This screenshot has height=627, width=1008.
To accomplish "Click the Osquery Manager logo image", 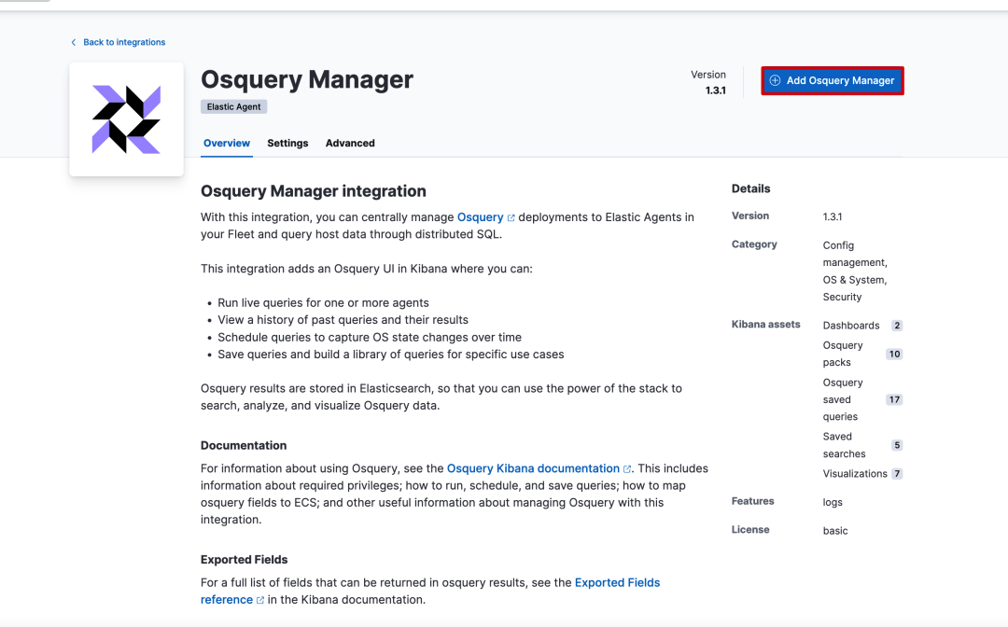I will (x=126, y=119).
